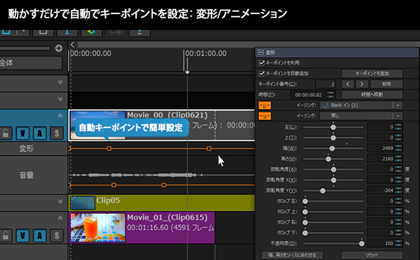The width and height of the screenshot is (420, 260).
Task: Click the 幅、高さをソースに合わせる button
Action: 292,255
